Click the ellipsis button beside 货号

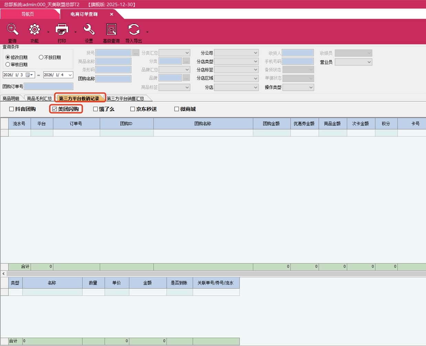pos(136,53)
